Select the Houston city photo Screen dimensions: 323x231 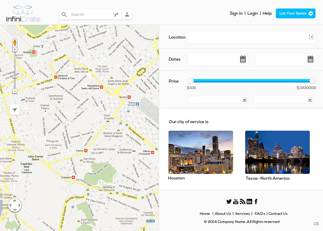point(201,152)
